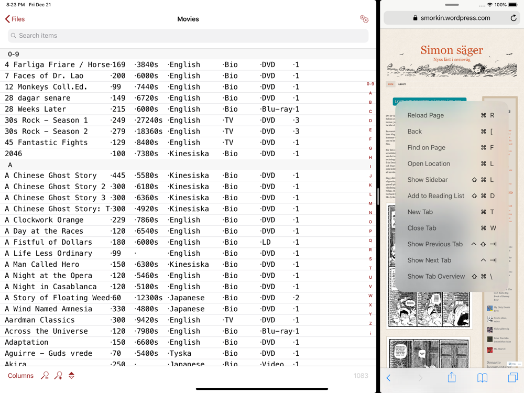
Task: Zoom in with the plus magnifier icon
Action: coord(59,376)
